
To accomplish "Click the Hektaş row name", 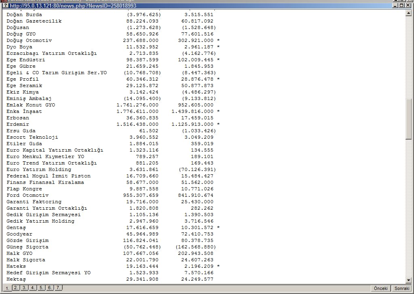I will coord(16,279).
